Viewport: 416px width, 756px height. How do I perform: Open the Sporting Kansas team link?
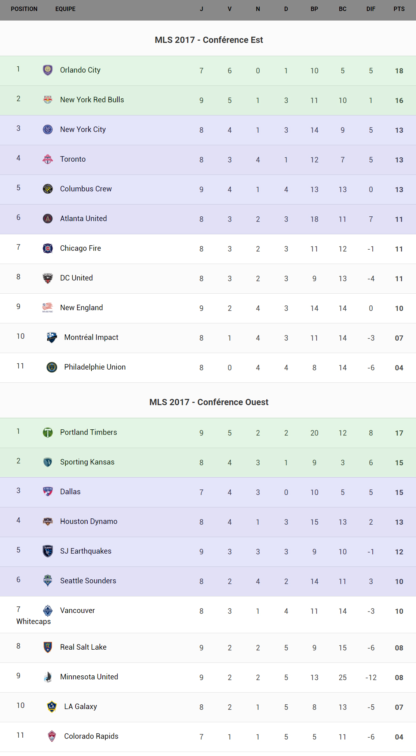tap(87, 462)
